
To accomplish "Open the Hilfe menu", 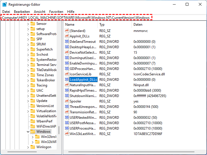I will pyautogui.click(x=71, y=12).
